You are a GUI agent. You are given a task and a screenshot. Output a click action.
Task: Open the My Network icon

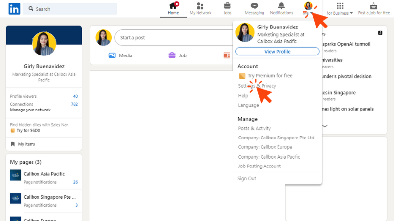tap(200, 6)
